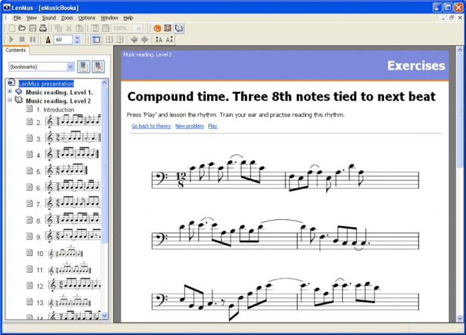
Task: Click the New problem link
Action: click(x=189, y=126)
